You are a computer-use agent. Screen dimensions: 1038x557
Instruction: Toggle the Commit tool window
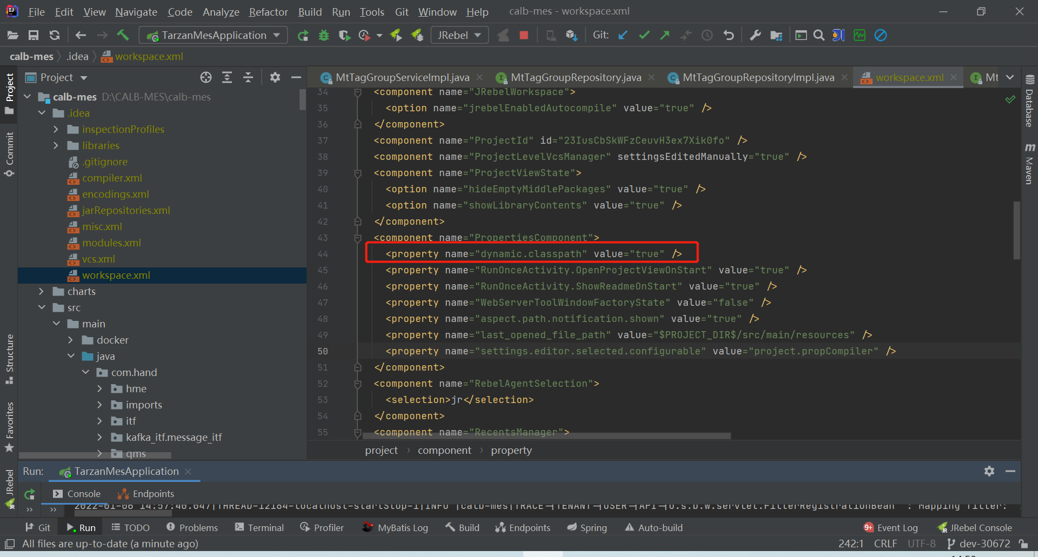9,155
